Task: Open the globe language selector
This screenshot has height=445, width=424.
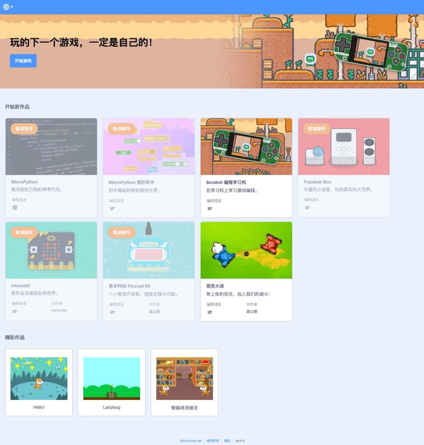Action: (8, 7)
